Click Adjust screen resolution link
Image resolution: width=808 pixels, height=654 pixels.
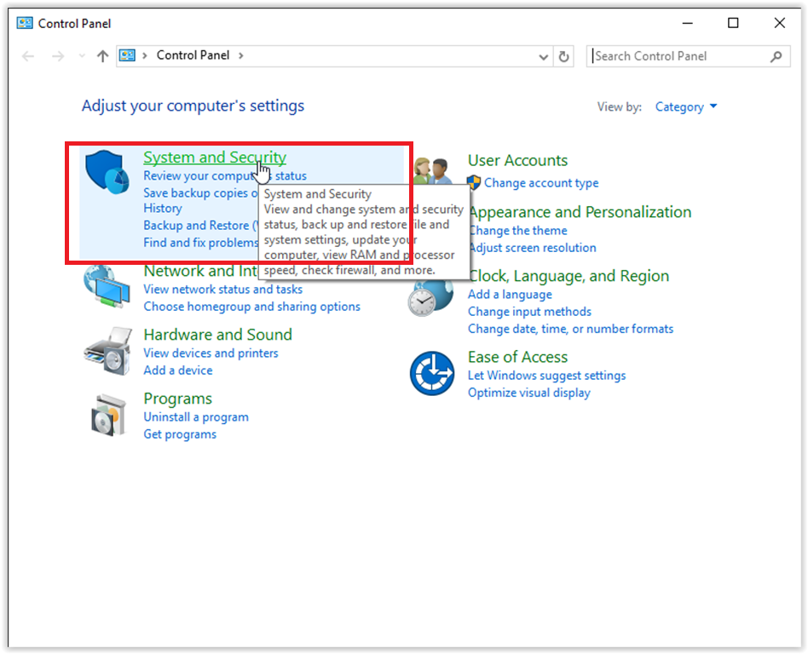pyautogui.click(x=533, y=248)
